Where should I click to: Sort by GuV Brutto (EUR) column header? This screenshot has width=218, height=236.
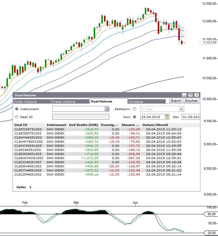tap(83, 125)
